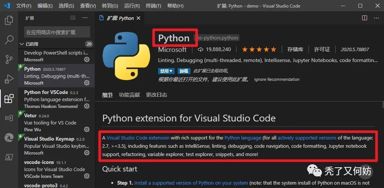Click the Edge browser tools icon in activity bar
Viewport: 384px width, 188px height.
point(9,138)
